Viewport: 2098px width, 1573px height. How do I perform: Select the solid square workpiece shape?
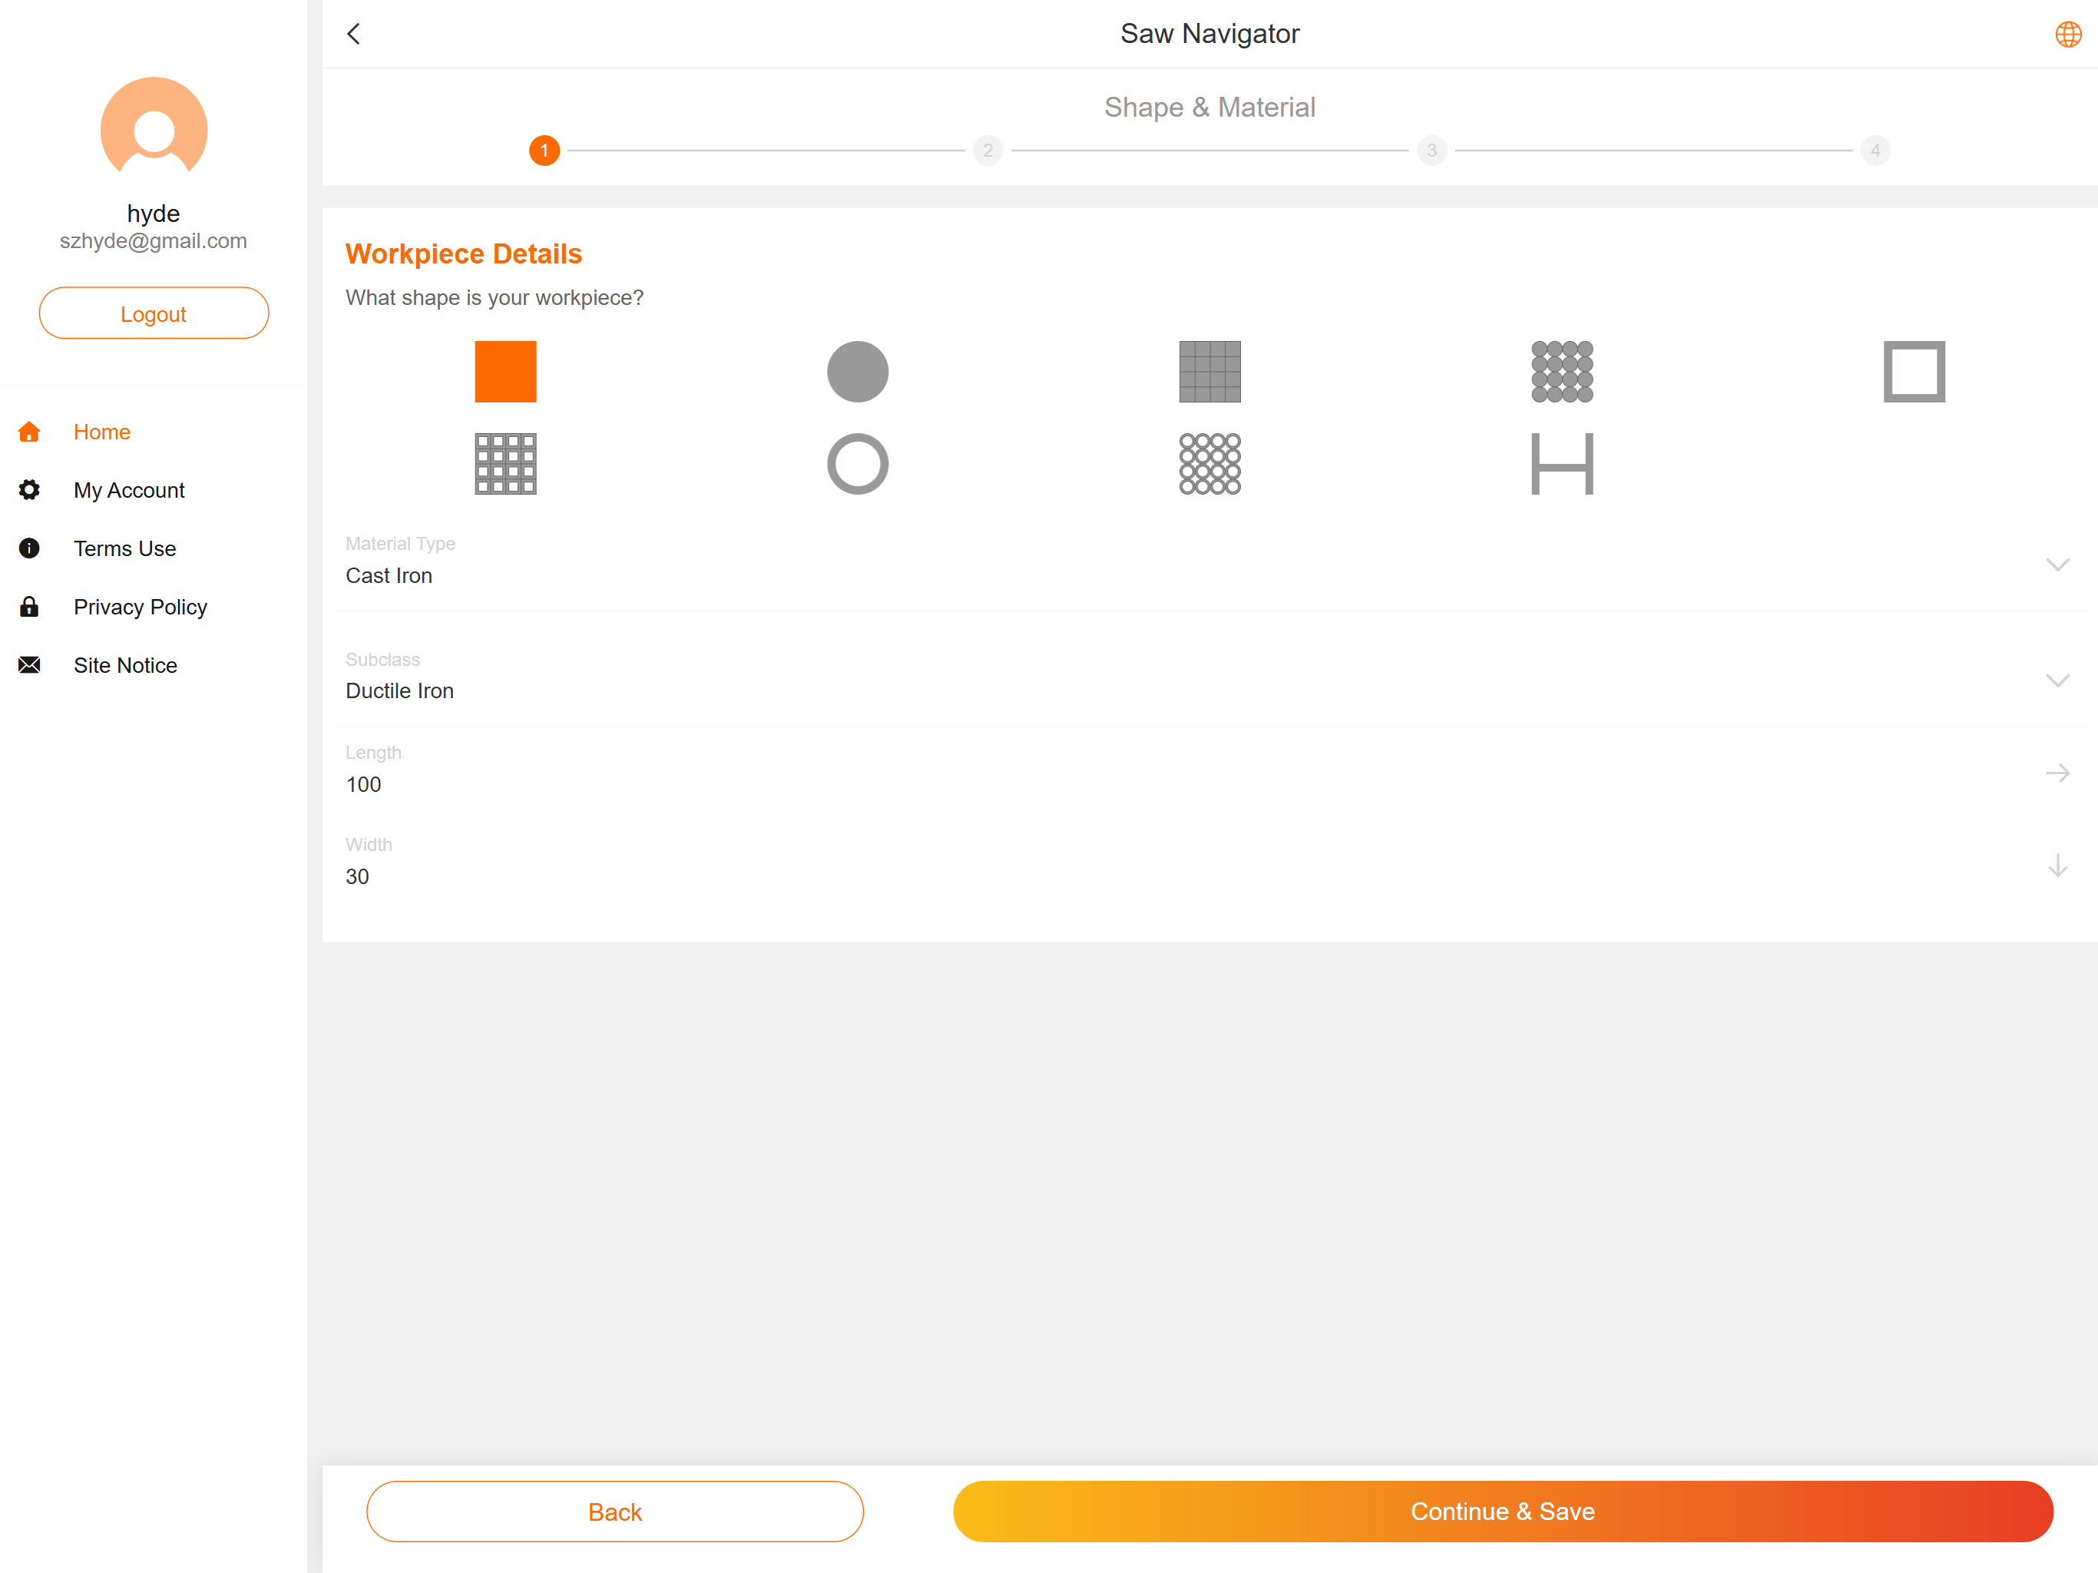click(505, 372)
